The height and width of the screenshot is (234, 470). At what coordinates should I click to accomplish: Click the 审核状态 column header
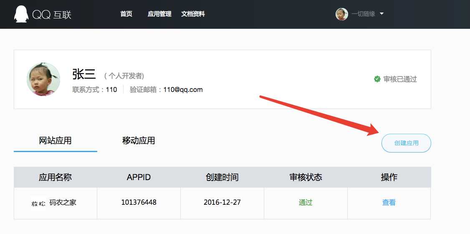pyautogui.click(x=306, y=177)
